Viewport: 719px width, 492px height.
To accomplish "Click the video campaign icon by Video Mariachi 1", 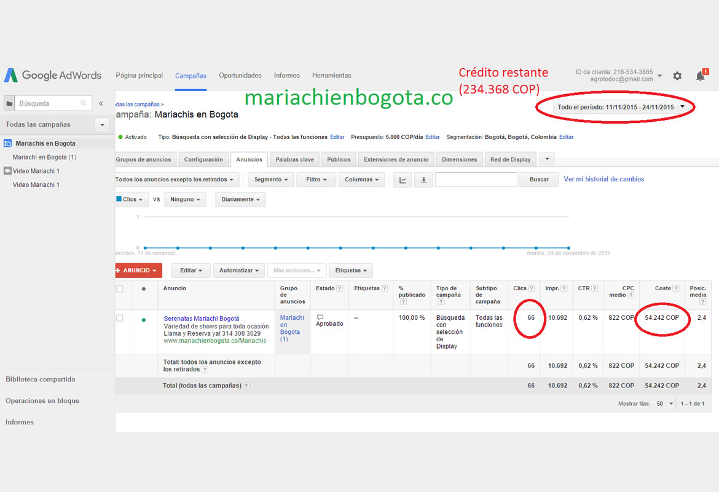I will pos(8,171).
